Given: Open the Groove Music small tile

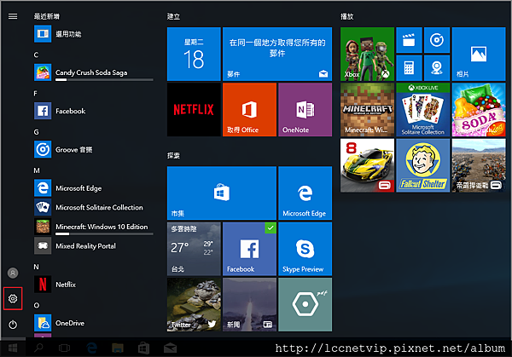Looking at the screenshot, I should click(x=437, y=40).
